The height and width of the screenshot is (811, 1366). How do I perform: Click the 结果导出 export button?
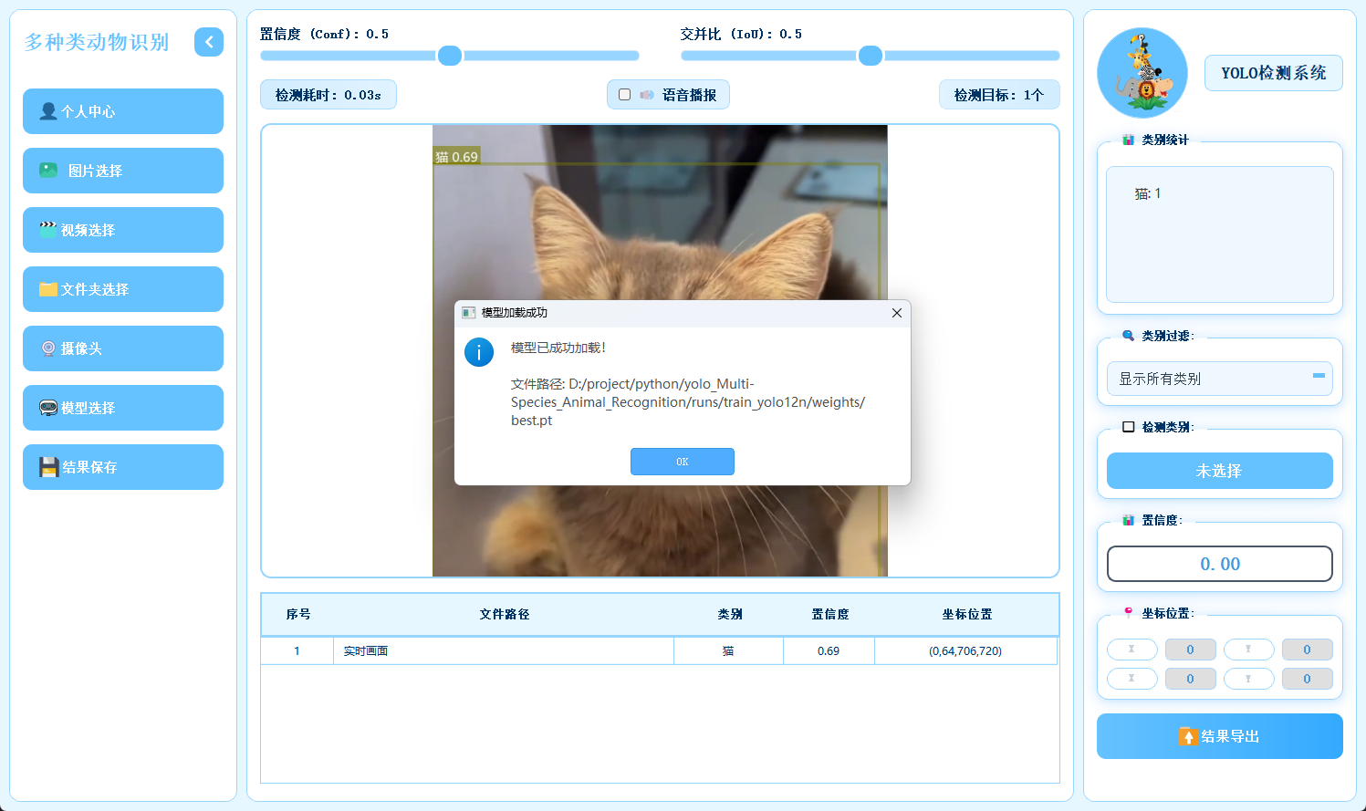pos(1220,736)
